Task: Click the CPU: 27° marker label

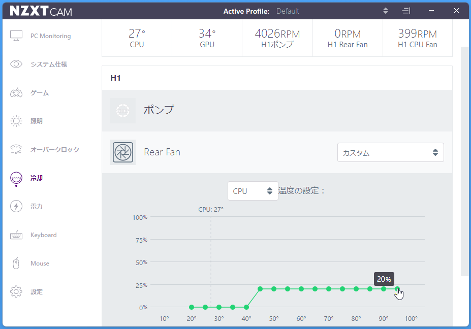Action: click(x=211, y=210)
